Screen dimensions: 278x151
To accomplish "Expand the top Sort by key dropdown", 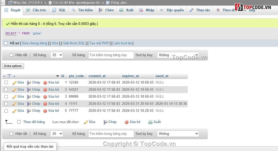I will pos(178,55).
